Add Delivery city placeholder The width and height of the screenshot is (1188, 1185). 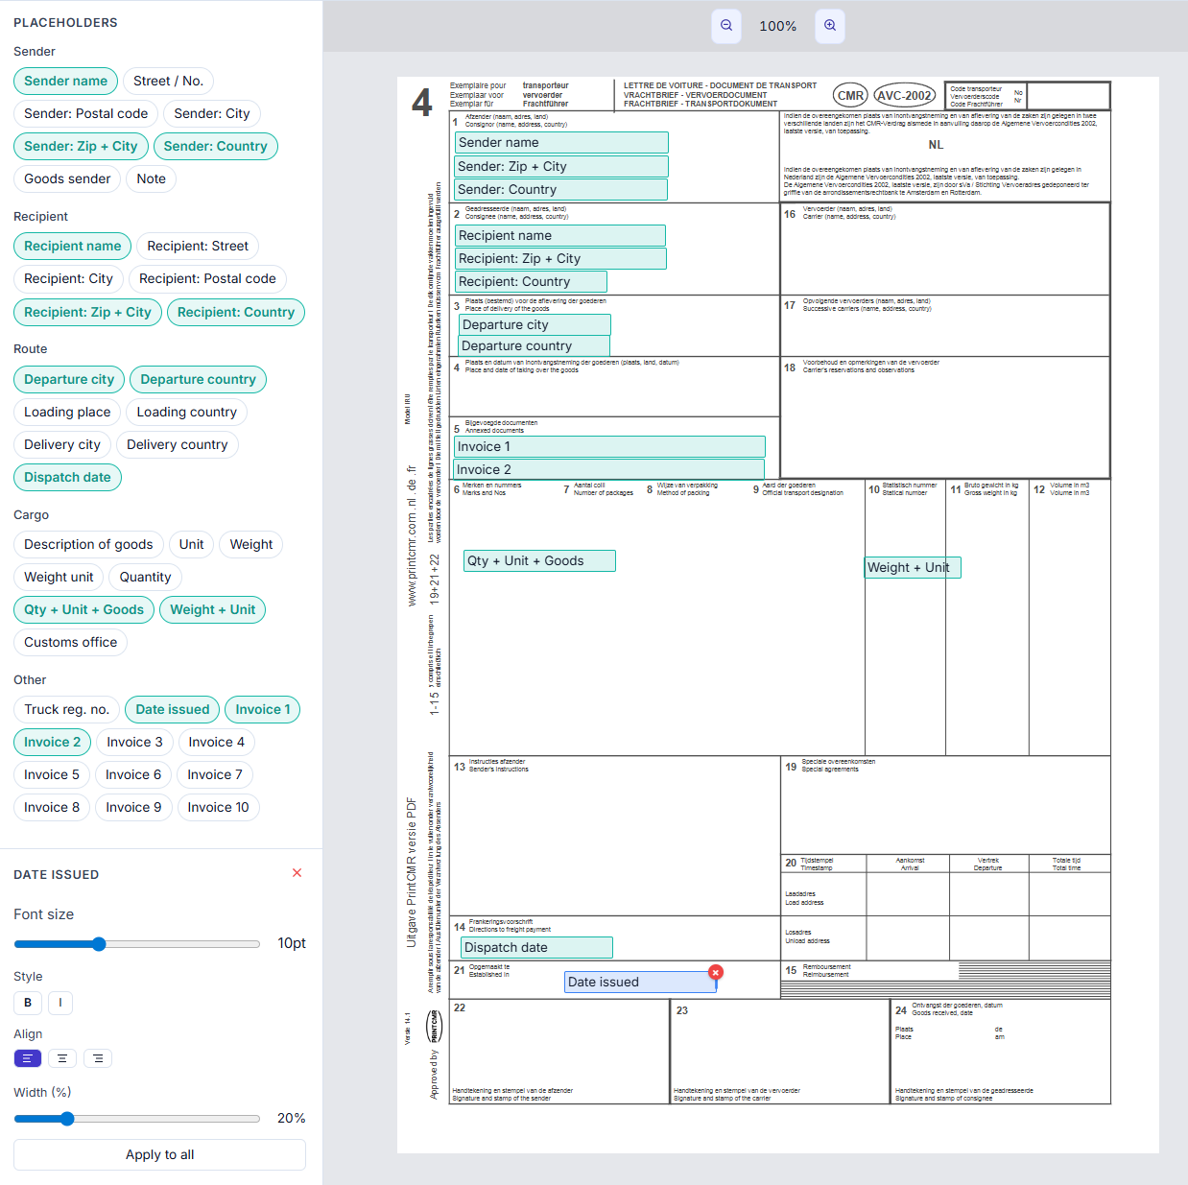tap(62, 444)
